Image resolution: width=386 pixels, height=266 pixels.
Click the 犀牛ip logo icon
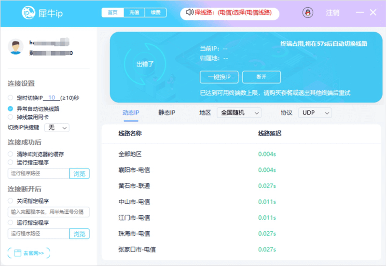tap(28, 13)
